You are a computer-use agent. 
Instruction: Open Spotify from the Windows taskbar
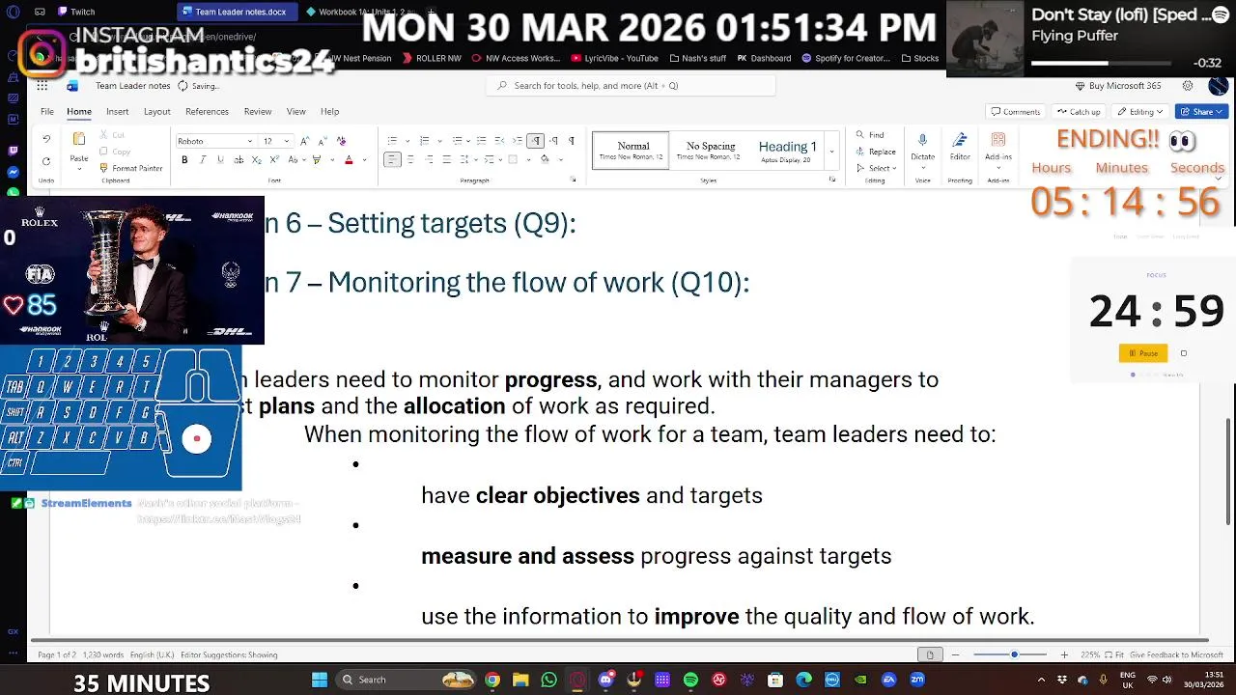click(x=690, y=680)
